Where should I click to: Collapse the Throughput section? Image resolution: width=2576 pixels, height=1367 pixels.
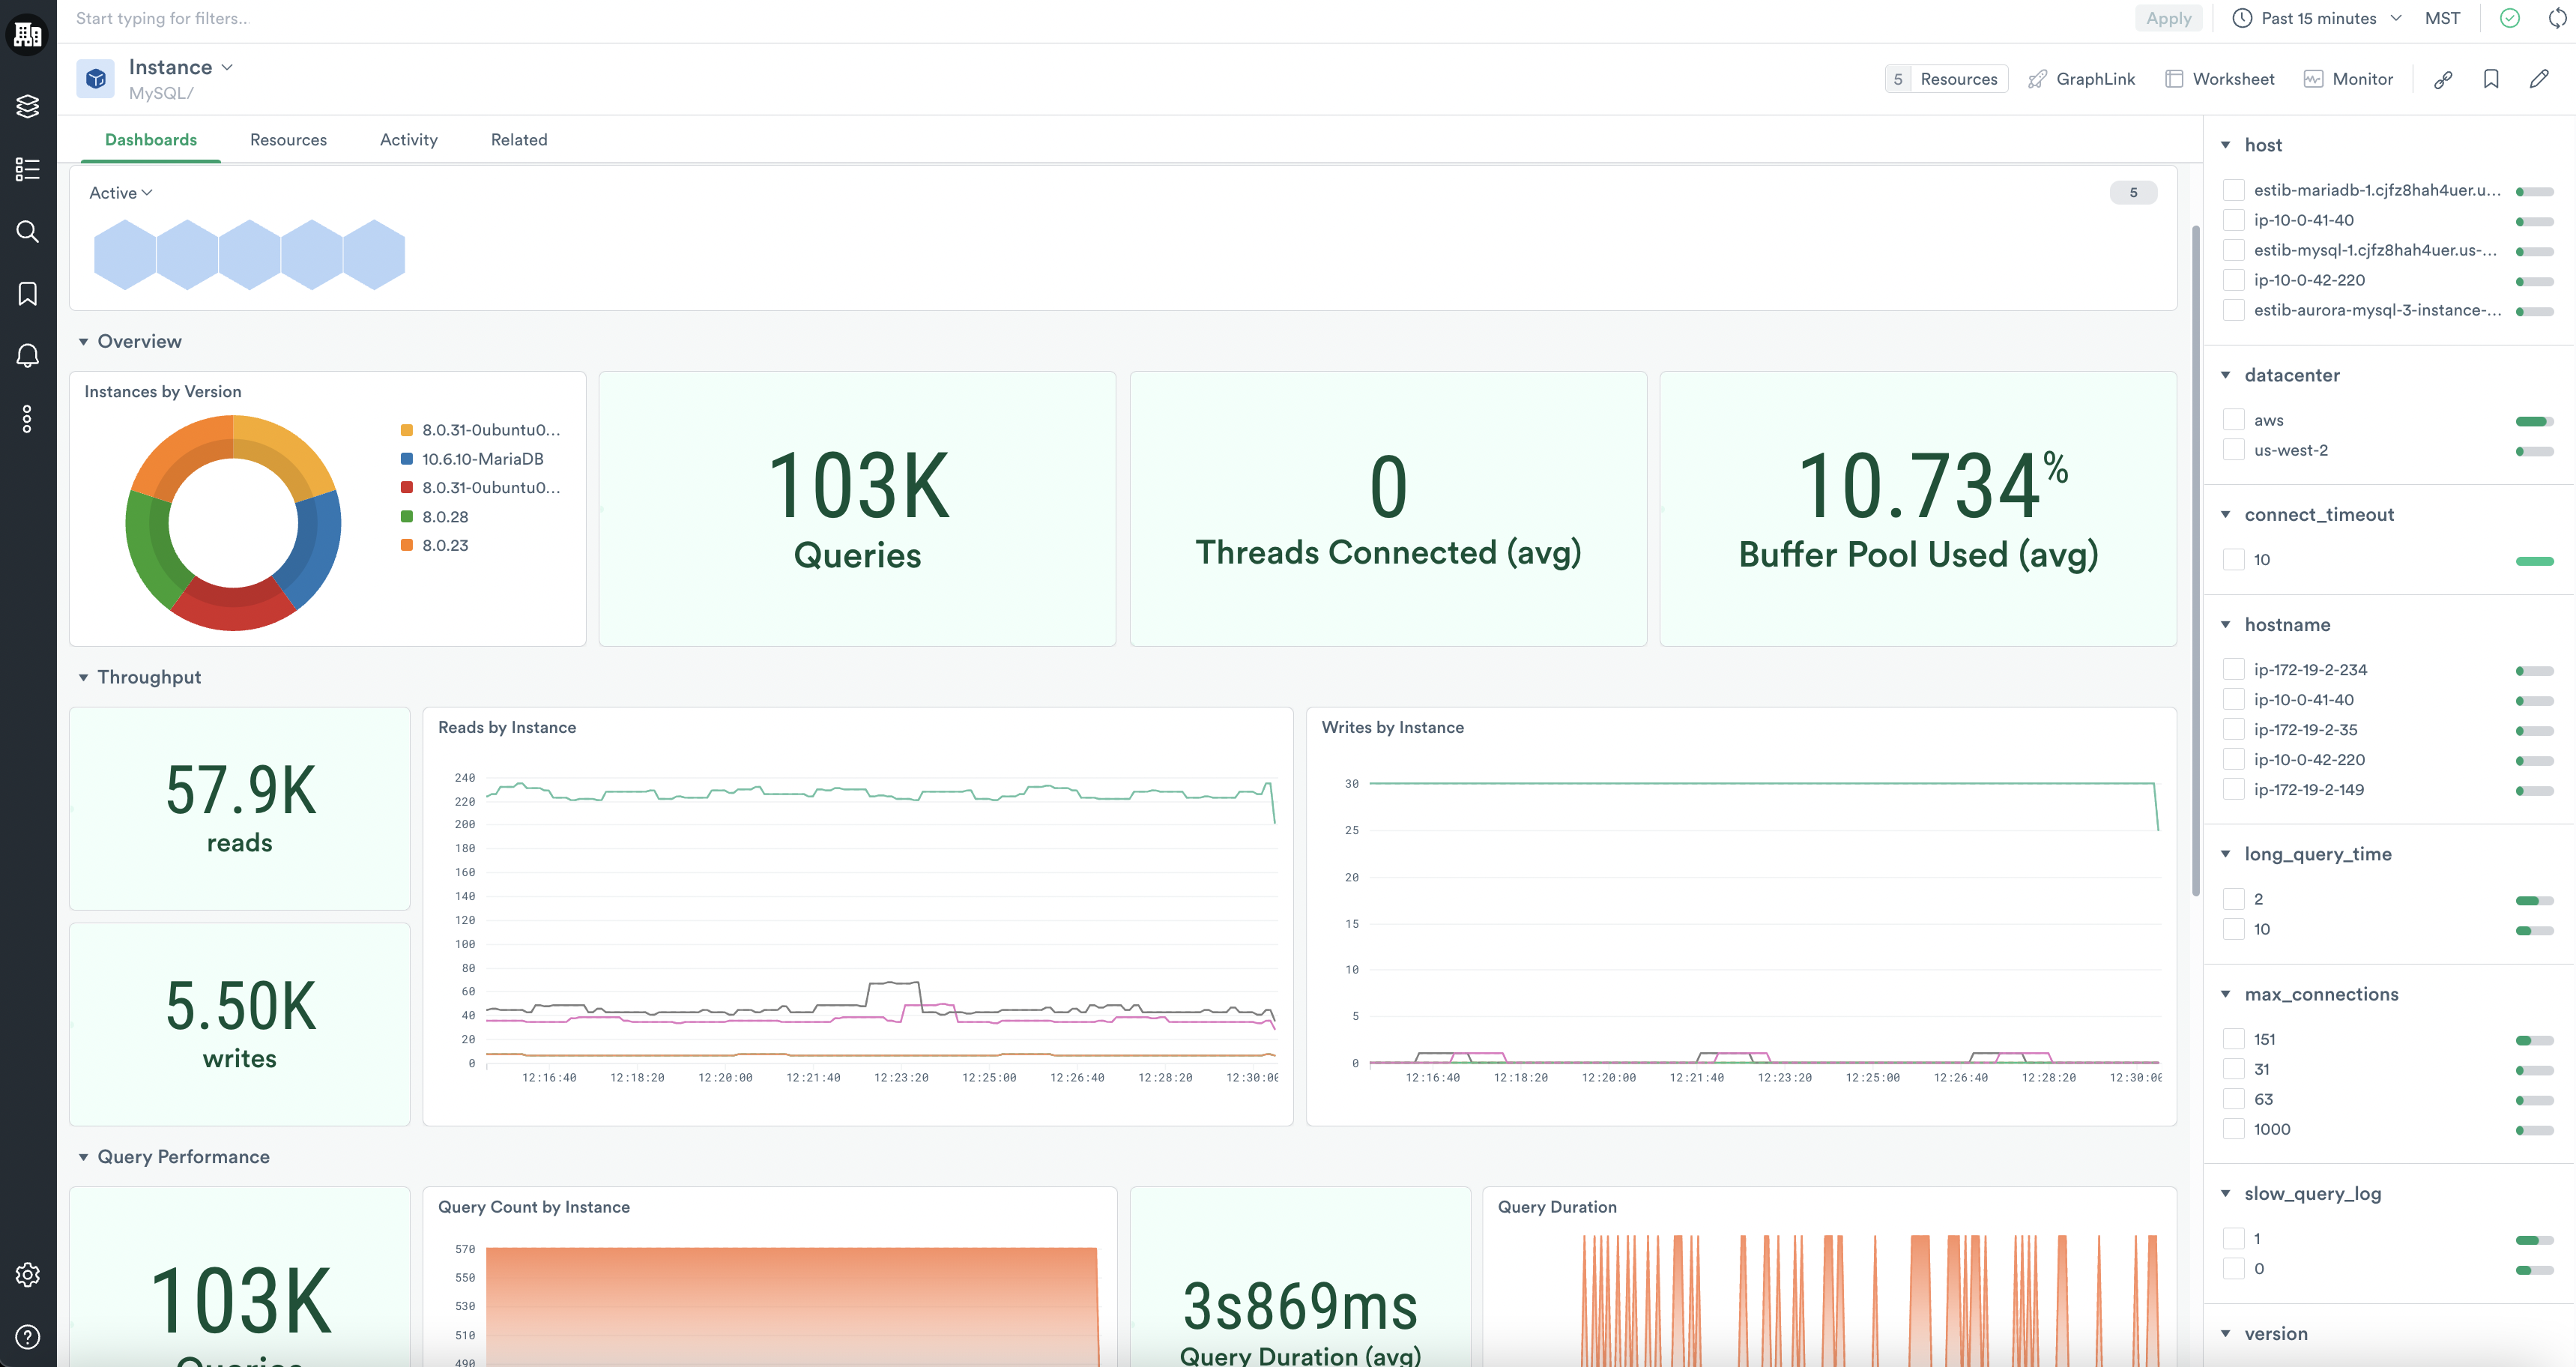[x=83, y=677]
